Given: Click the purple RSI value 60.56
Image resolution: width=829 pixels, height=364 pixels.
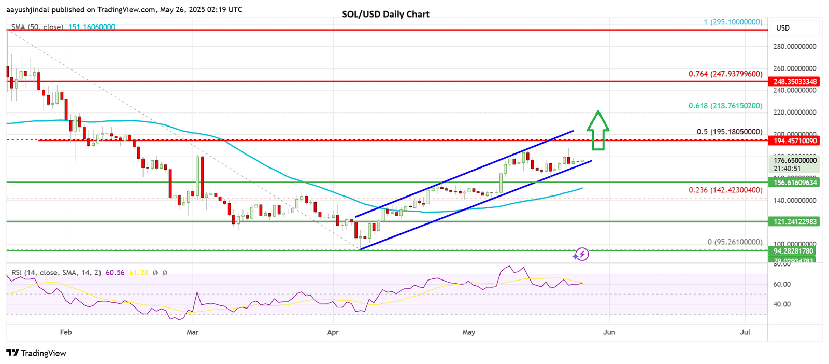Looking at the screenshot, I should point(115,272).
